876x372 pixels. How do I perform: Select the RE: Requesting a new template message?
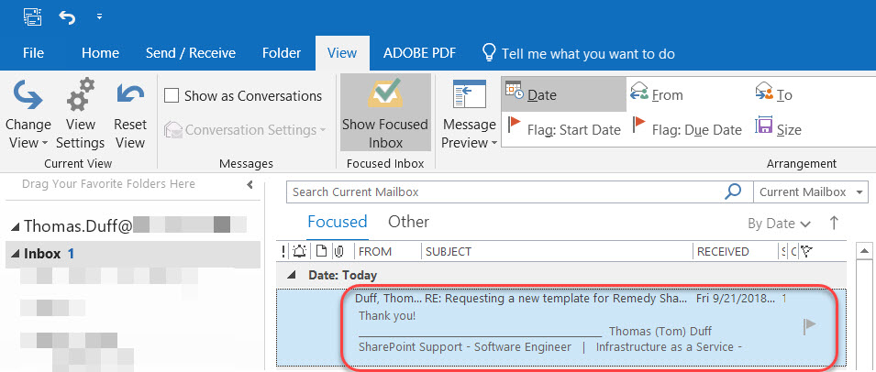point(561,327)
